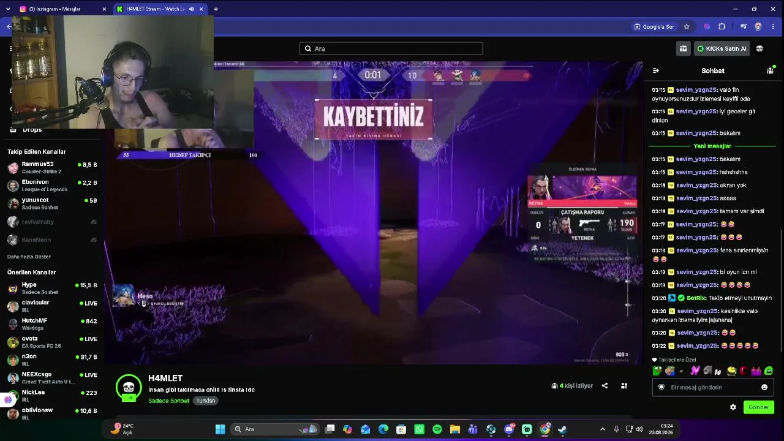784x441 pixels.
Task: Click the Turkish language tag
Action: tap(206, 401)
